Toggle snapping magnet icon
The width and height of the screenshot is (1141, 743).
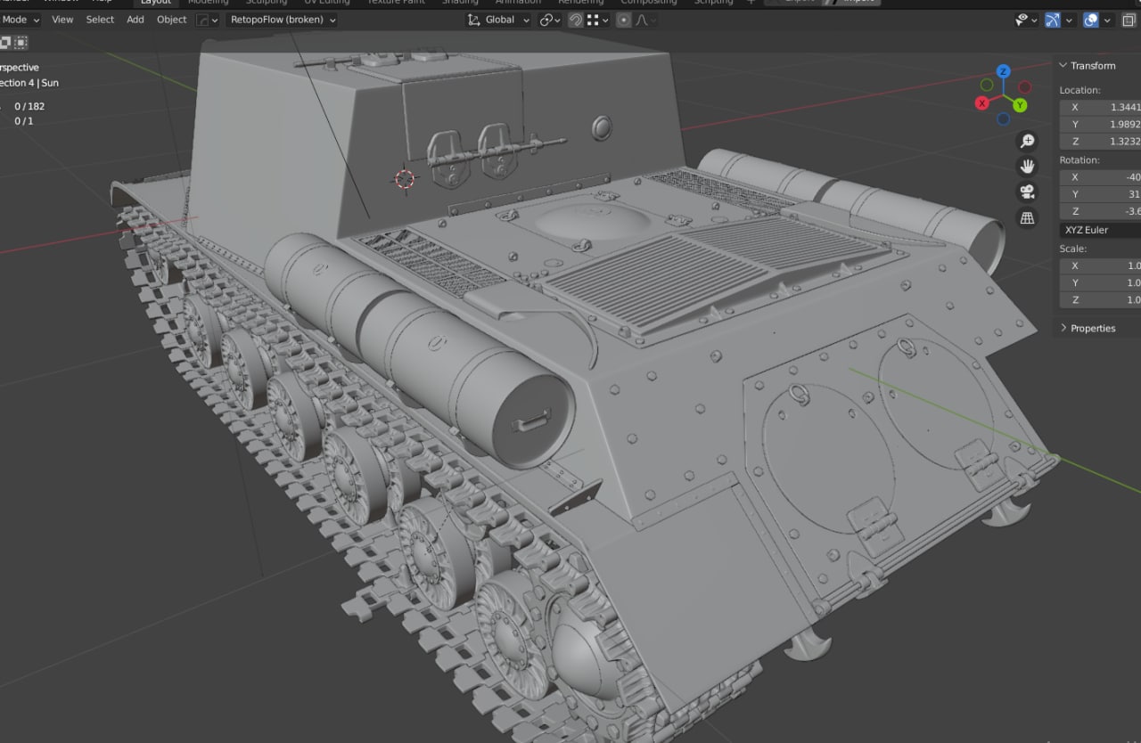pyautogui.click(x=577, y=20)
